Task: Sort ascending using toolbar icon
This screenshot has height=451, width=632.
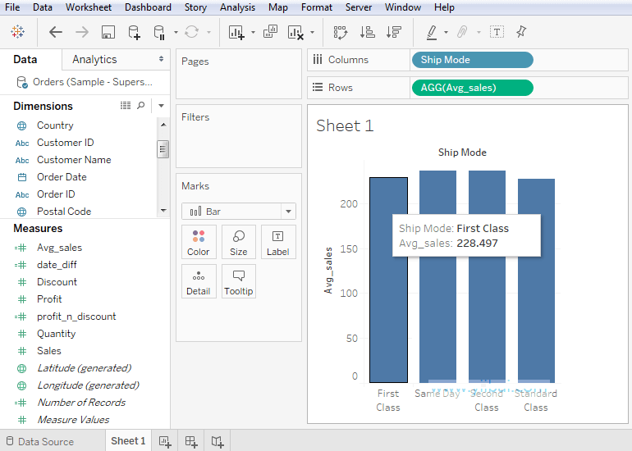Action: pos(367,32)
